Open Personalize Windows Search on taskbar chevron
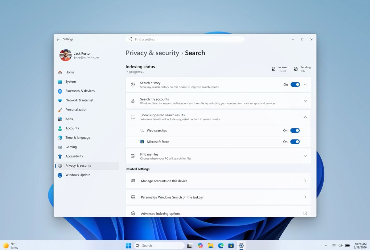 pyautogui.click(x=305, y=197)
